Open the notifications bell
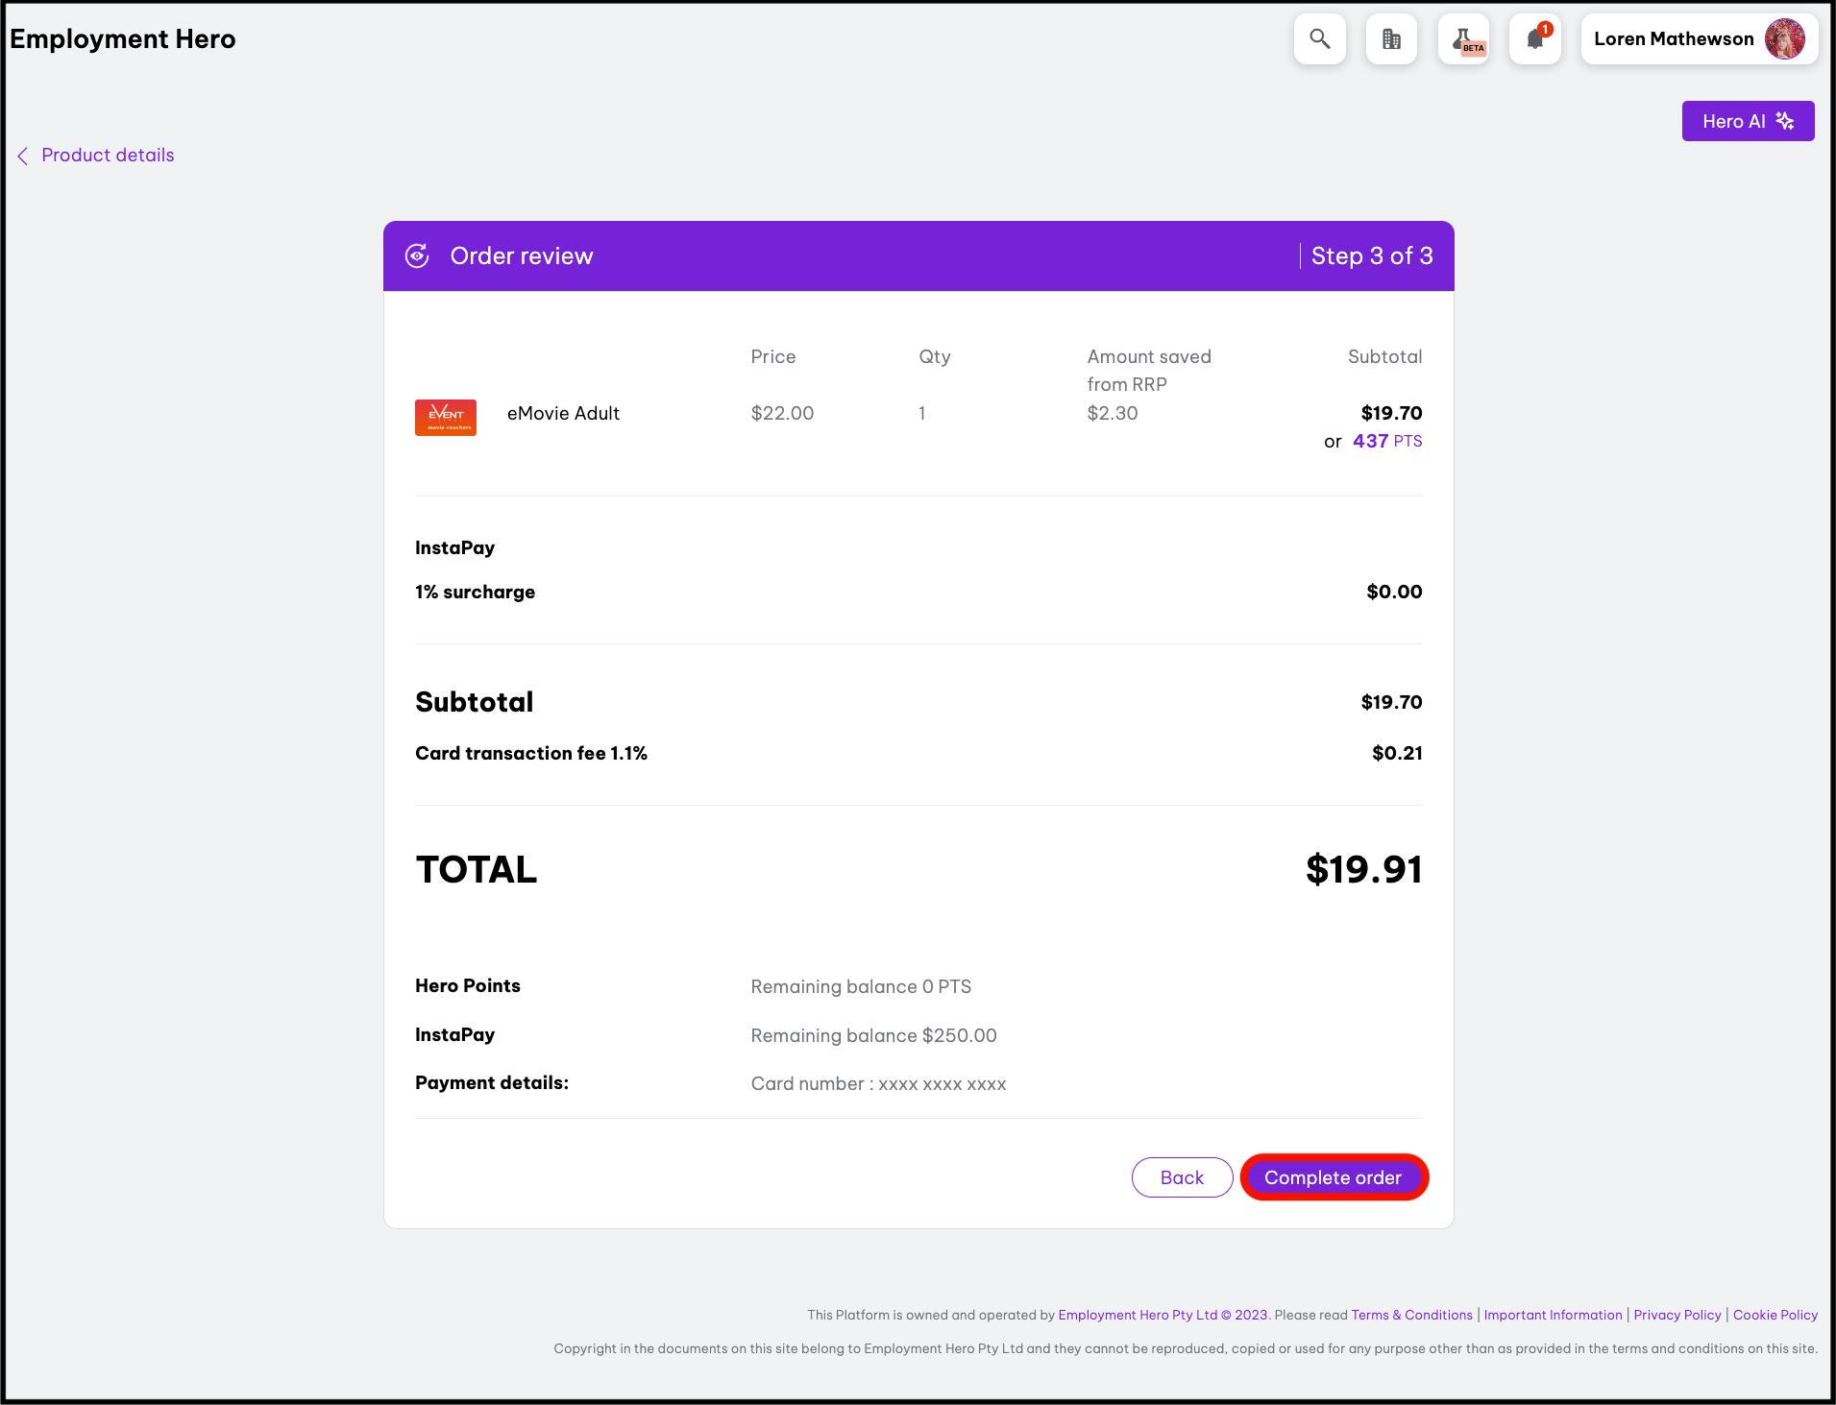The height and width of the screenshot is (1405, 1836). click(x=1535, y=39)
